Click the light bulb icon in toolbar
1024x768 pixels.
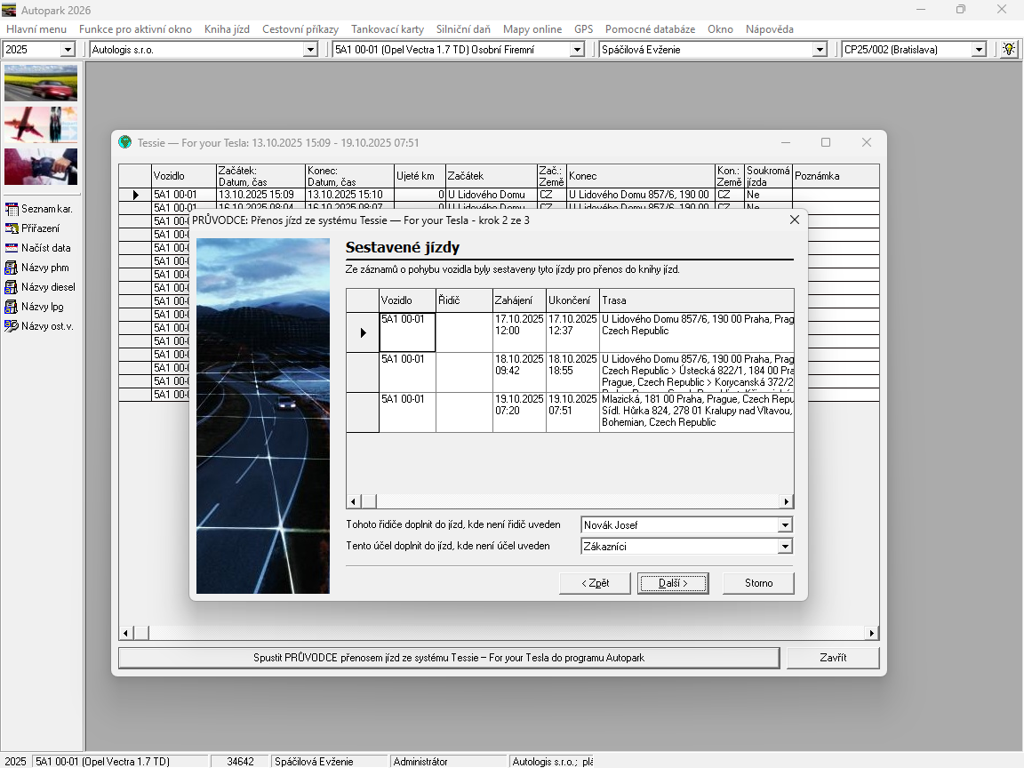1009,50
